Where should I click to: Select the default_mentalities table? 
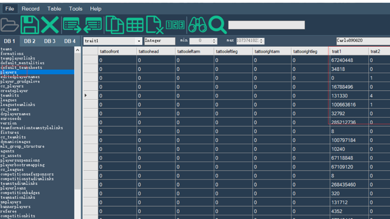pyautogui.click(x=23, y=63)
